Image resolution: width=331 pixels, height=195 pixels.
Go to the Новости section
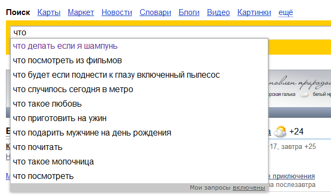click(x=117, y=12)
